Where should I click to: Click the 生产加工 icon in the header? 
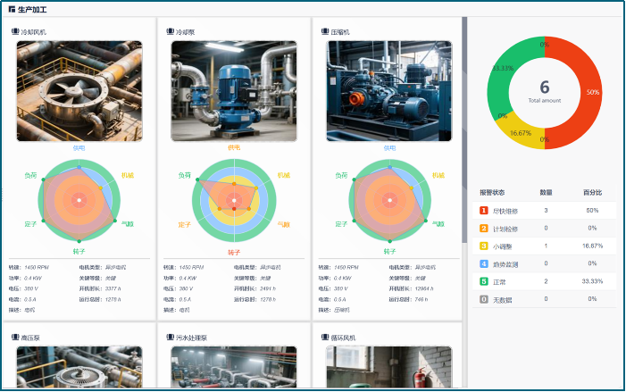click(x=11, y=8)
